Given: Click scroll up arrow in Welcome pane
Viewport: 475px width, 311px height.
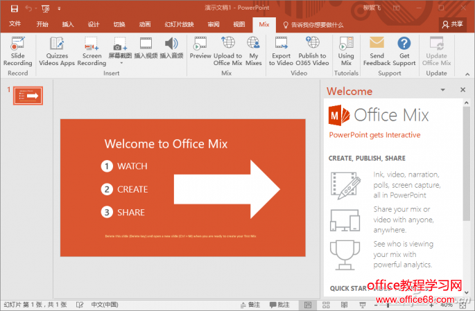Looking at the screenshot, I should [467, 103].
